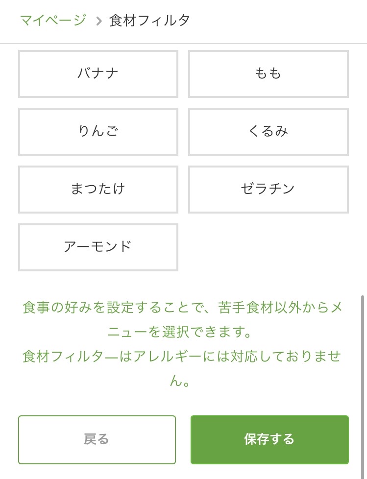
Task: Save settings with 保存する button
Action: pyautogui.click(x=269, y=440)
